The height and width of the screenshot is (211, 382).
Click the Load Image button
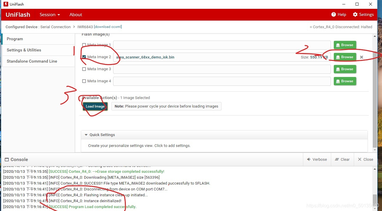click(95, 106)
